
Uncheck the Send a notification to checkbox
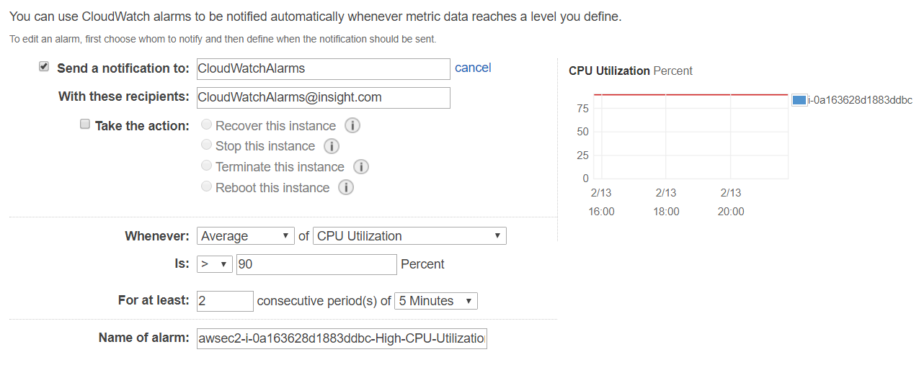44,67
